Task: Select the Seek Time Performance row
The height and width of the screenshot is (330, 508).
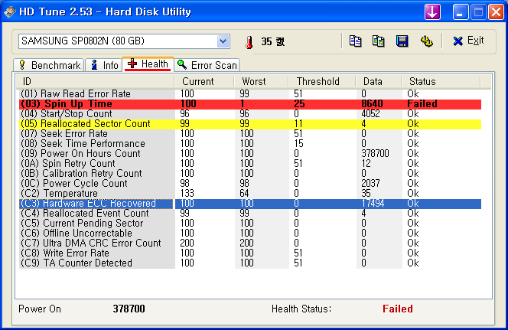Action: [250, 144]
